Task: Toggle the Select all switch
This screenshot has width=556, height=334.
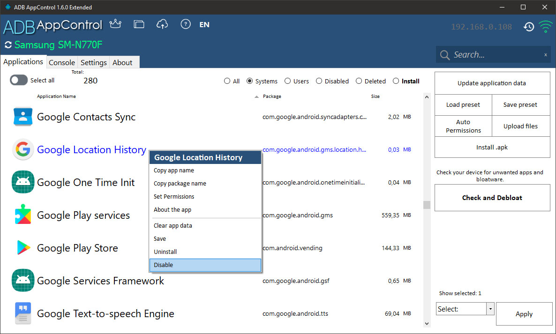Action: (19, 81)
